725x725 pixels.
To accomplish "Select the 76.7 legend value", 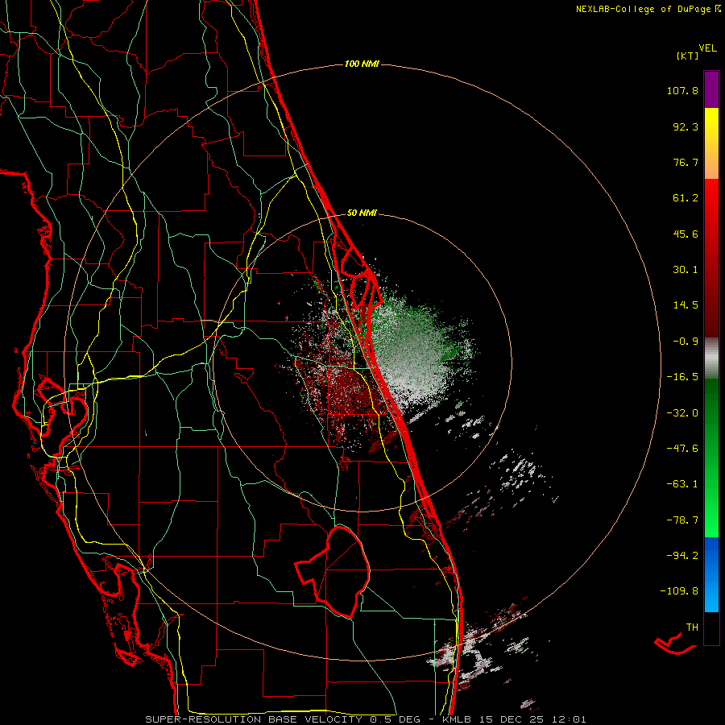I will coord(686,162).
